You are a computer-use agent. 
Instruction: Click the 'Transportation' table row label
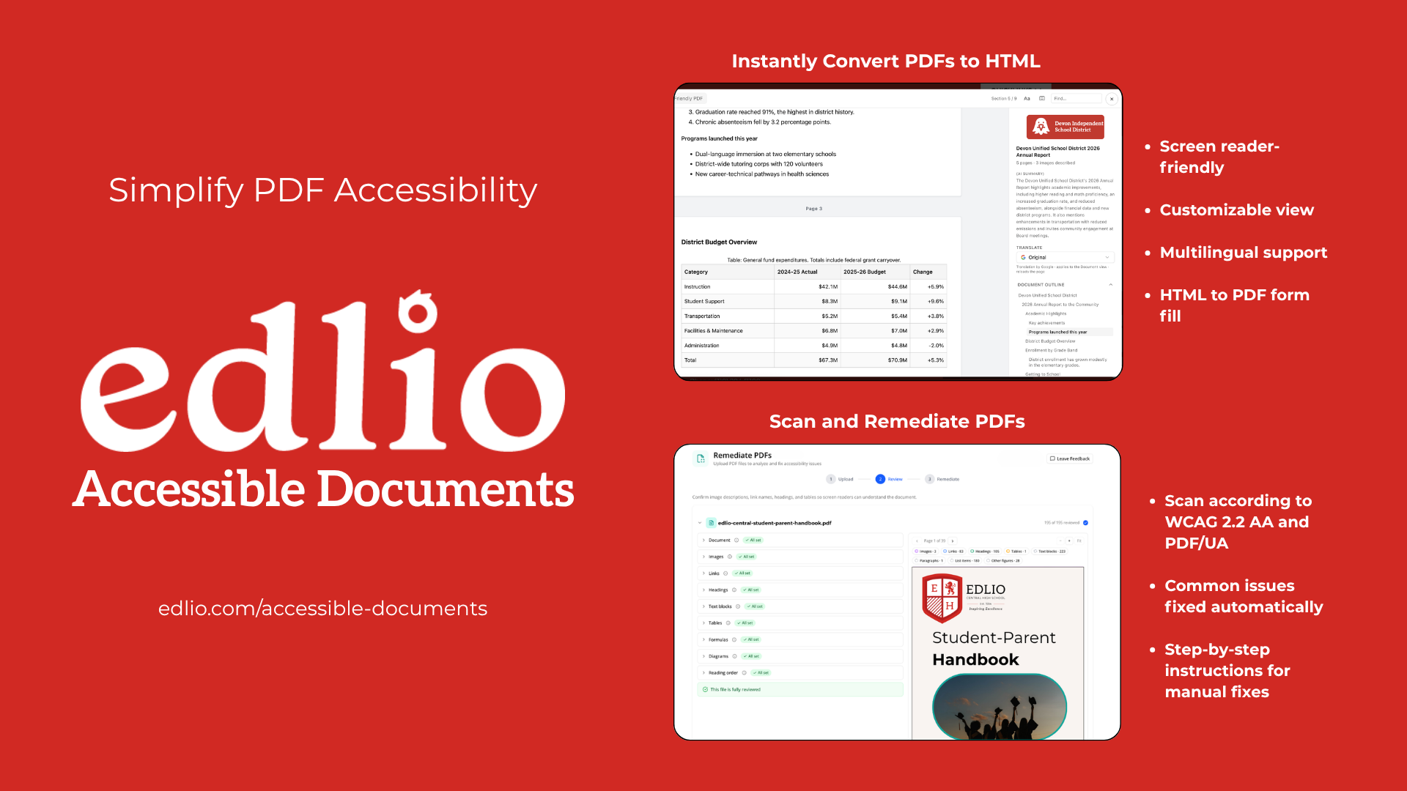[x=702, y=316]
